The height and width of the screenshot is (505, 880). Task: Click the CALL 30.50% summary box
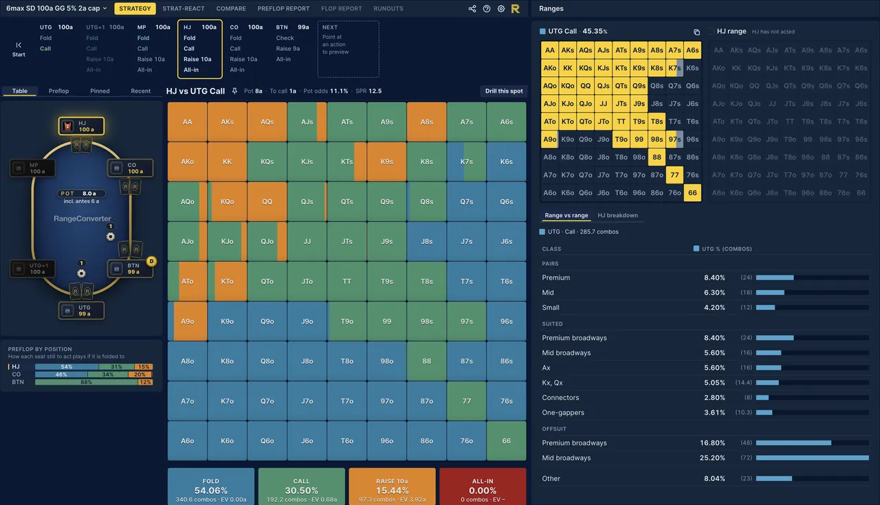click(x=302, y=486)
